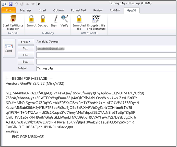
Task: Open Start Certificate Manager
Action: [x=13, y=23]
